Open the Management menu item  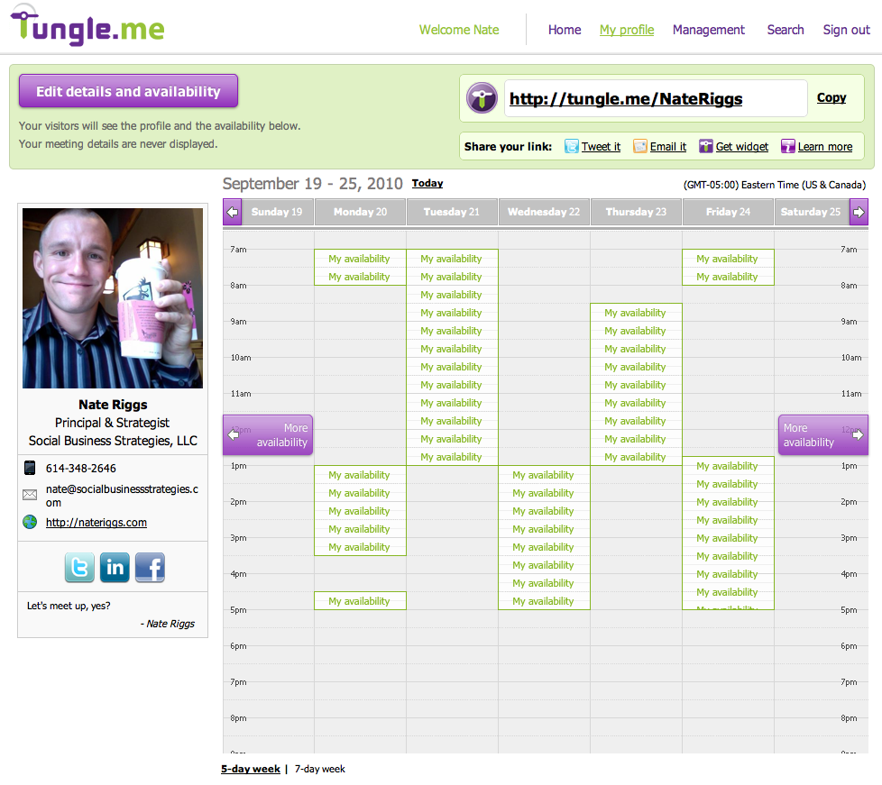pos(708,30)
